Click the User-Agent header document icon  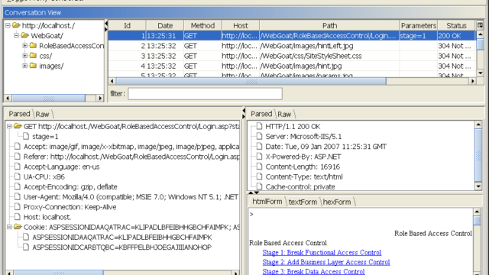[18, 197]
